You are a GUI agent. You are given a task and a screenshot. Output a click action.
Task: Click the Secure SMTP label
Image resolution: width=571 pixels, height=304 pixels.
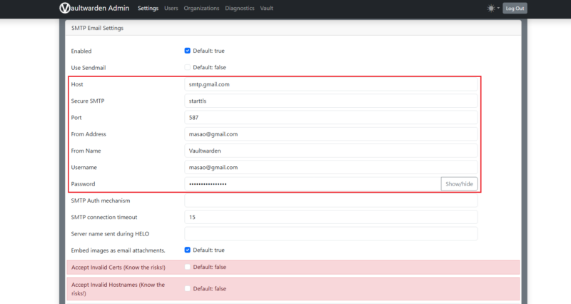tap(88, 101)
